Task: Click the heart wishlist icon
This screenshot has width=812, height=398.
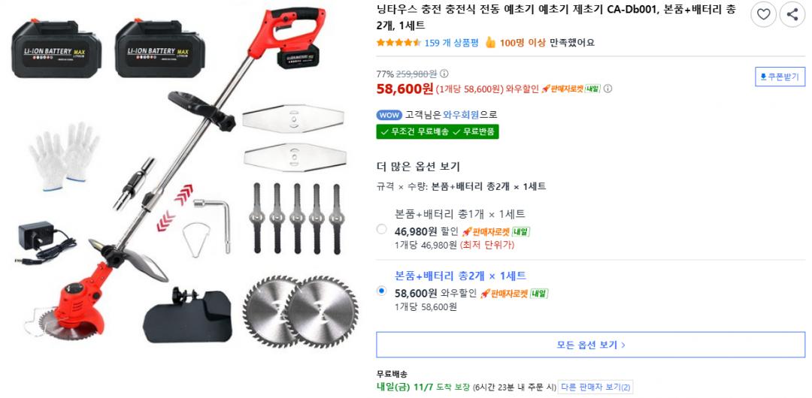Action: coord(763,14)
